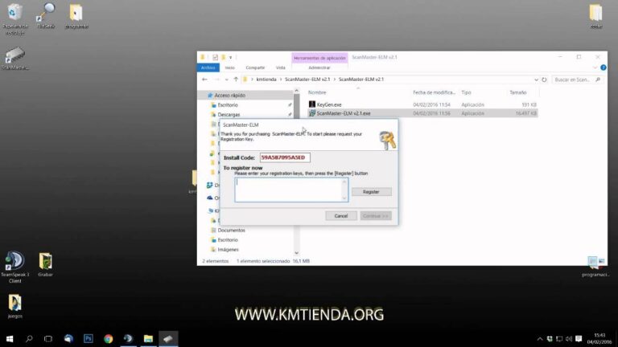Viewport: 618px width, 347px height.
Task: Open the Archivo ribbon tab
Action: pyautogui.click(x=208, y=67)
